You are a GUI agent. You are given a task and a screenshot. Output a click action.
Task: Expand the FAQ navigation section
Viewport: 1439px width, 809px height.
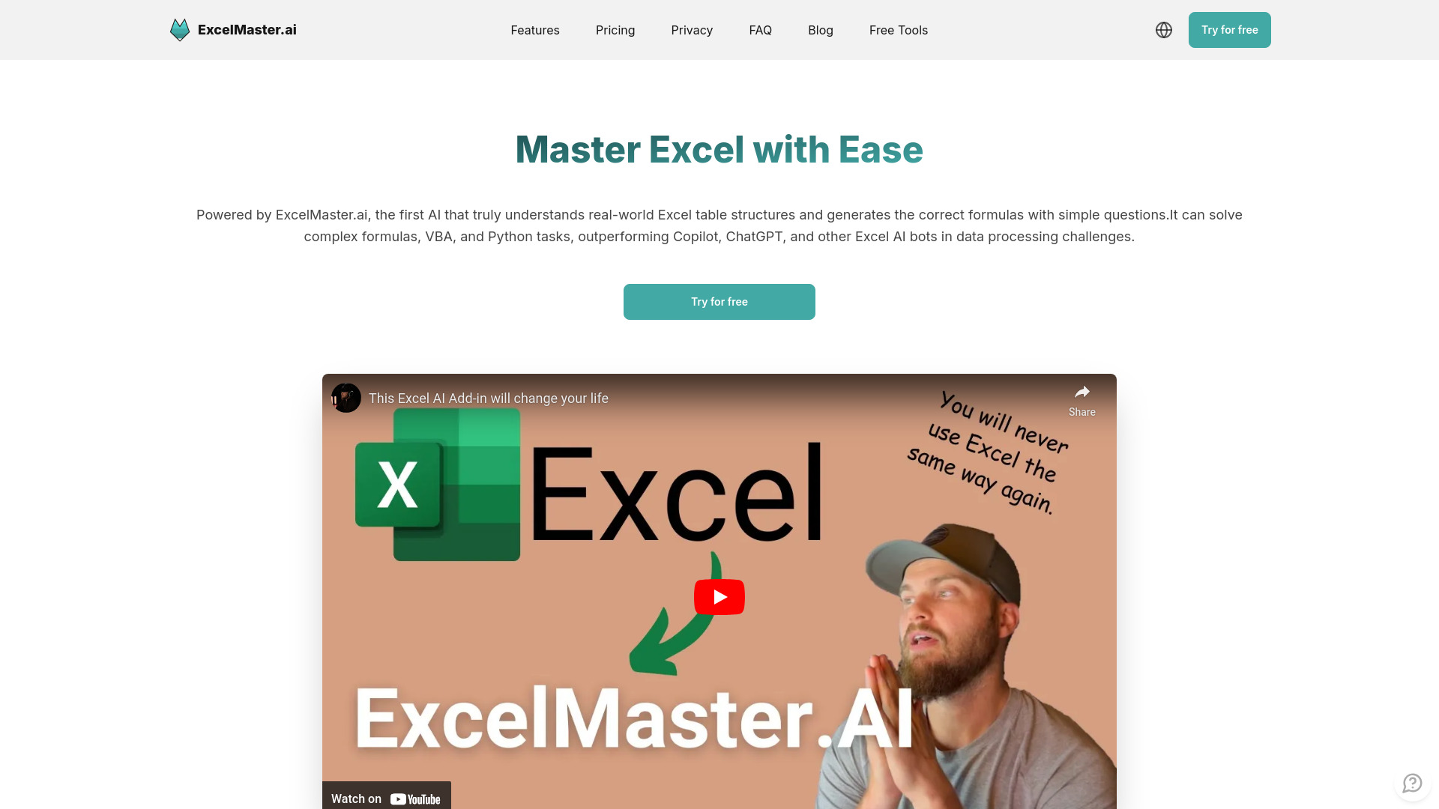(760, 30)
